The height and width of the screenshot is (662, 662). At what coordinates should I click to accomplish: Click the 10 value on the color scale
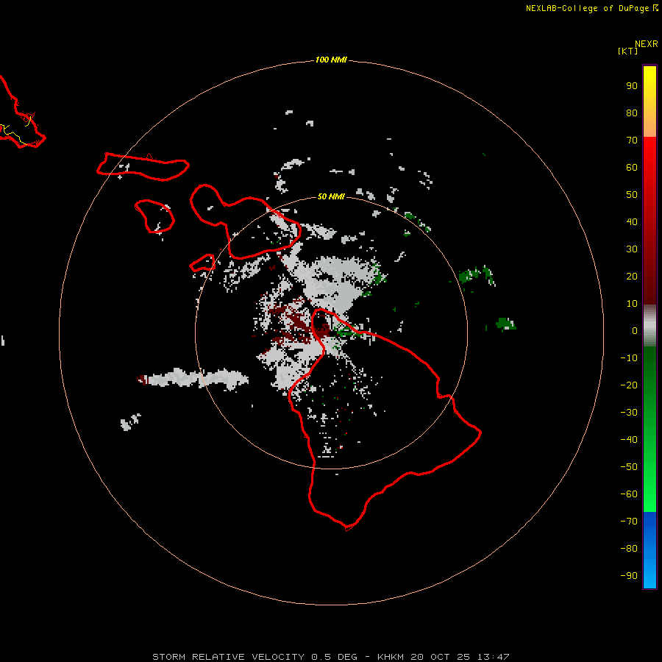tap(632, 304)
